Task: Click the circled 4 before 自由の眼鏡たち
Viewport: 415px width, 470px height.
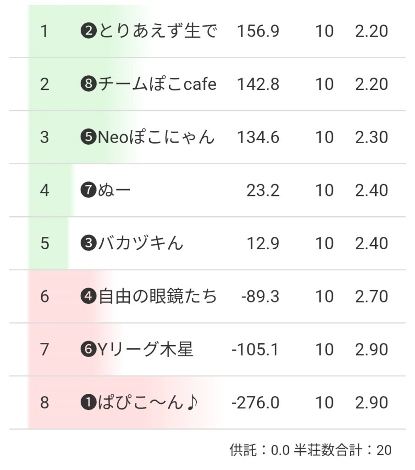Action: pyautogui.click(x=87, y=297)
